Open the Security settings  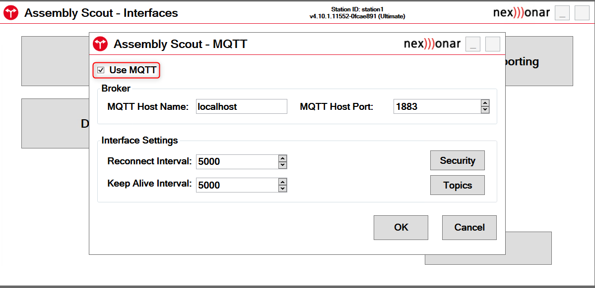(x=457, y=160)
